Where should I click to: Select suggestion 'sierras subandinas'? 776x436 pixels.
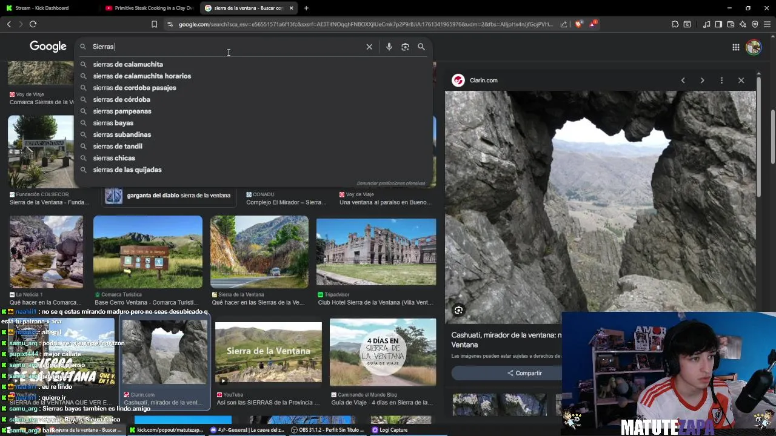[122, 134]
